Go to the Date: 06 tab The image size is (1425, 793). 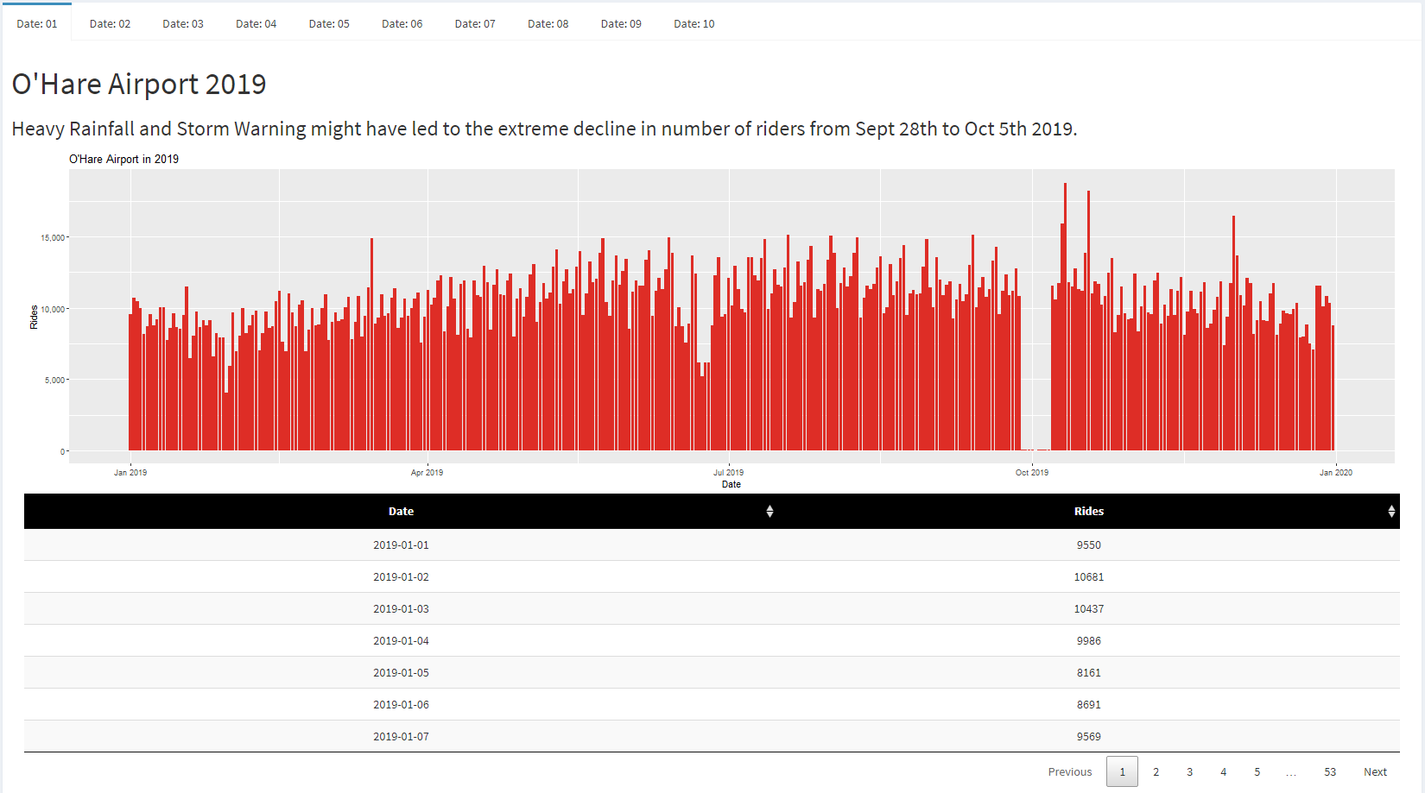[402, 23]
